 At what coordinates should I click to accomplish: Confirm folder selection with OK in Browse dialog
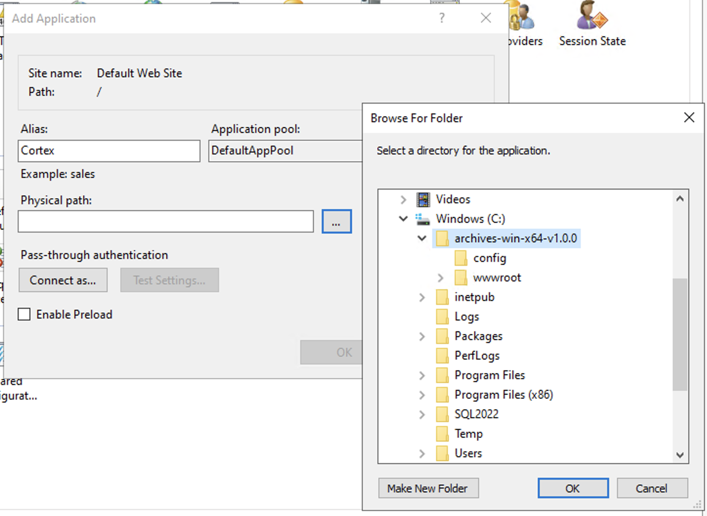(573, 488)
